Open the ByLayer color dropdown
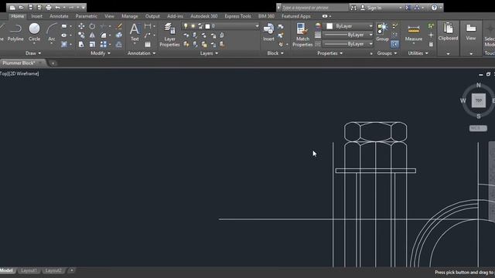Viewport: 495px width, 278px height. point(349,26)
